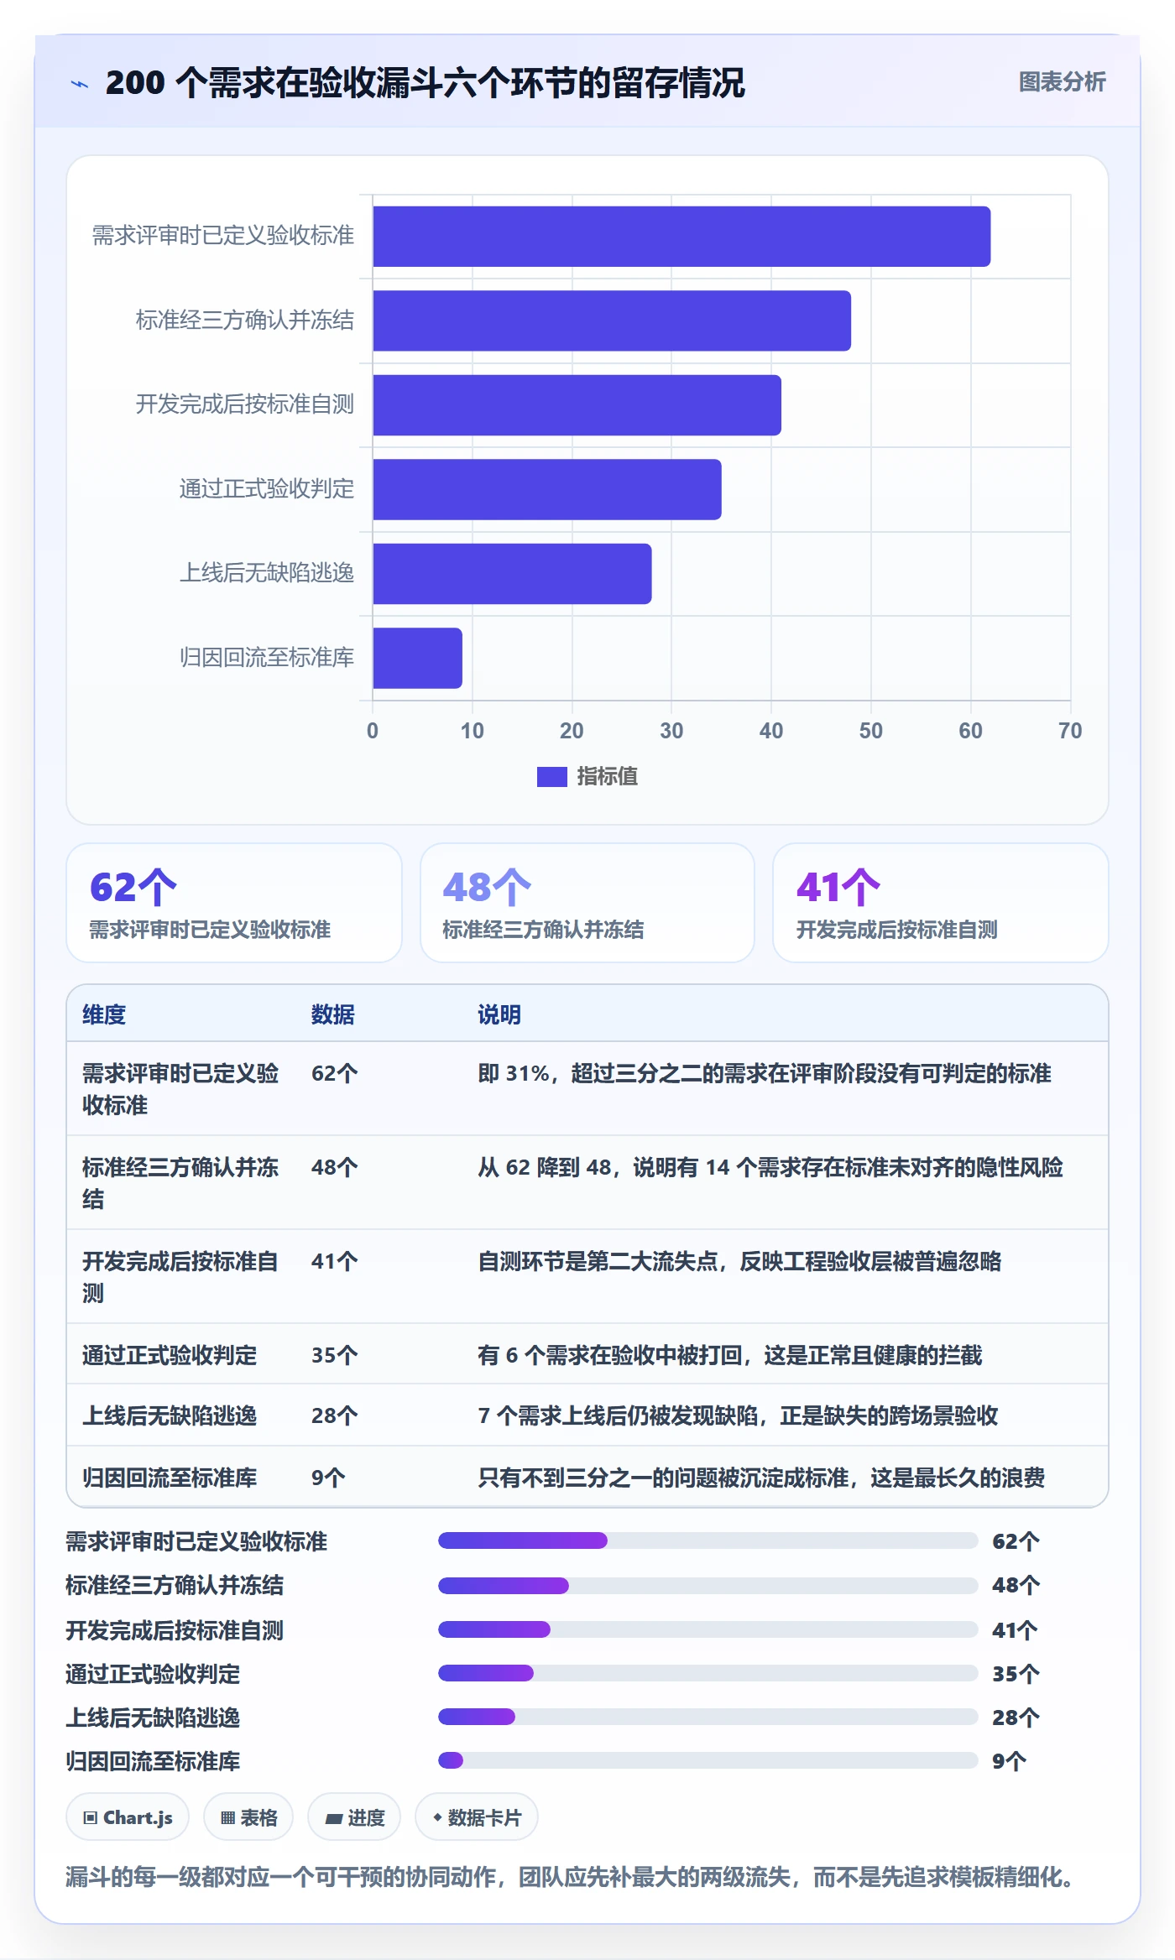
Task: Click the 标准经三方确认并冻结 chart bar
Action: tap(612, 321)
